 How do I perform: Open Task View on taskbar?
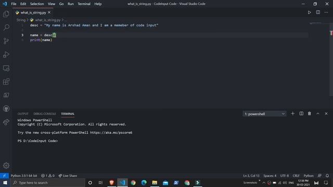(x=100, y=182)
